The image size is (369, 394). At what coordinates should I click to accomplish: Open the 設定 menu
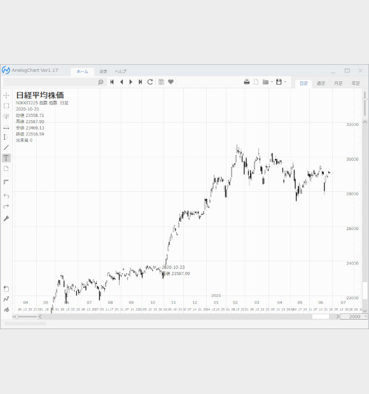pos(103,71)
